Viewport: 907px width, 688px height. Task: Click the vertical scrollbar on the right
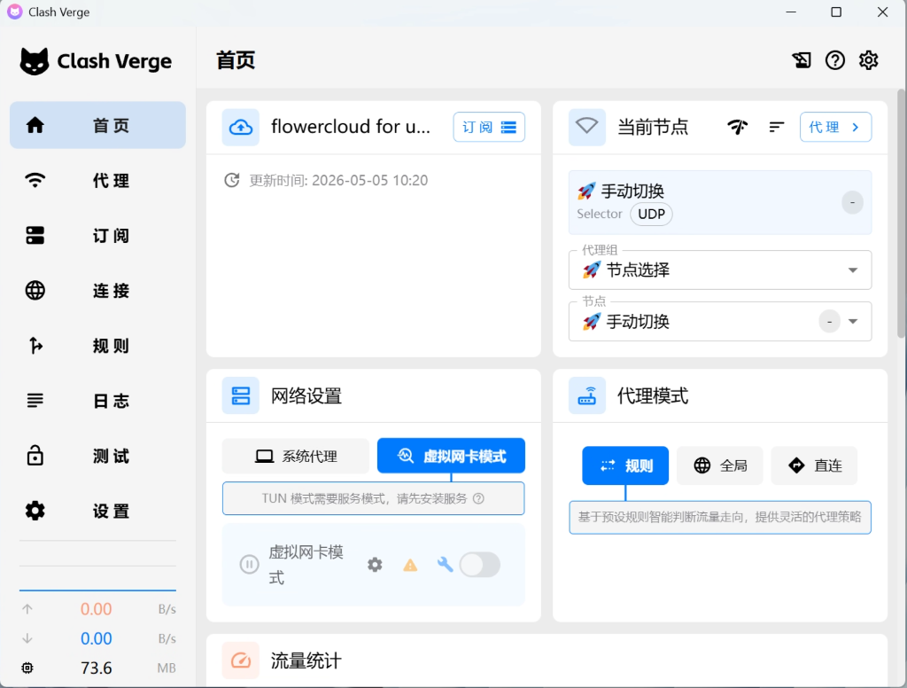point(901,213)
